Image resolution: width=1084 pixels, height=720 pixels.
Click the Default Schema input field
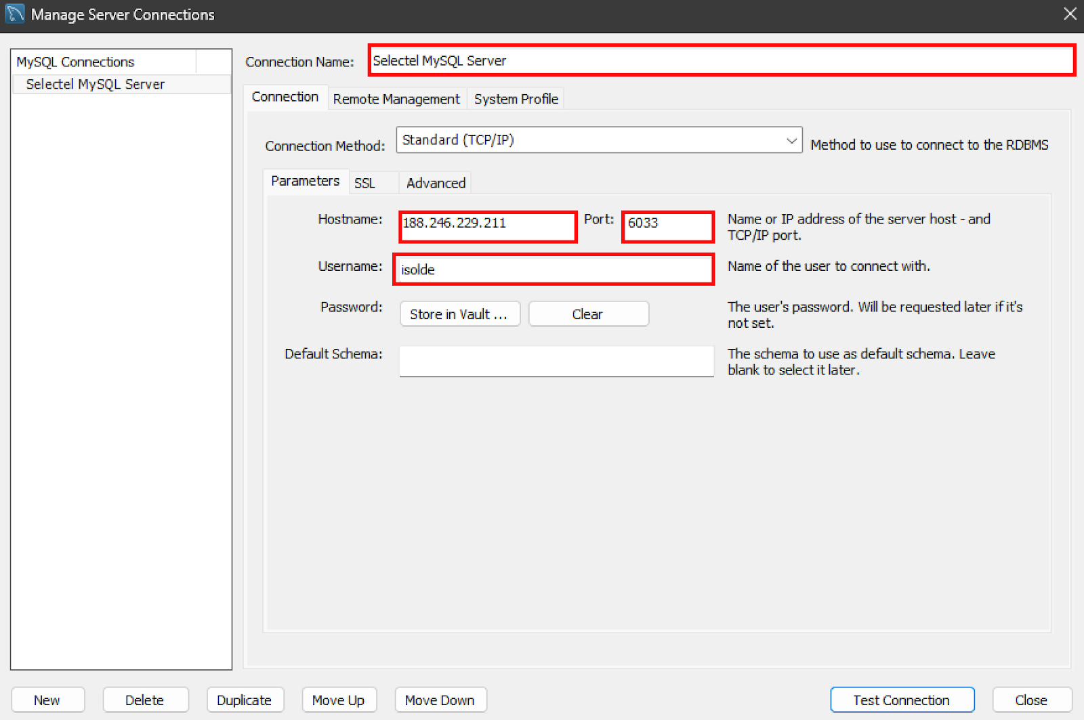pos(556,360)
